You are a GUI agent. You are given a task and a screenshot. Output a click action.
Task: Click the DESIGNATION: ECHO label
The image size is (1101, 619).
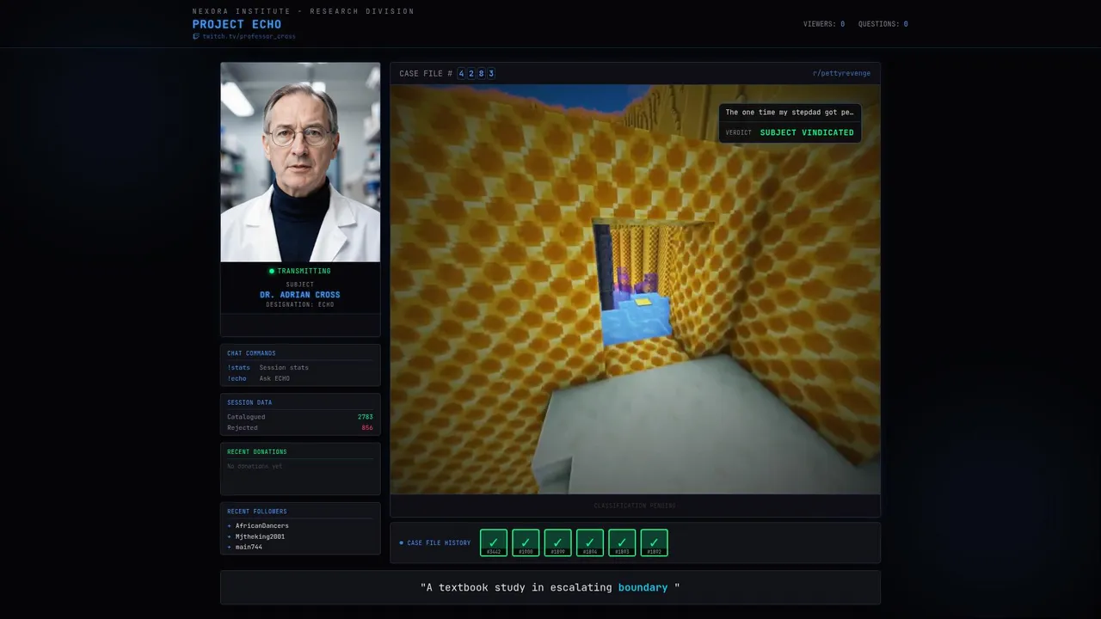point(300,304)
